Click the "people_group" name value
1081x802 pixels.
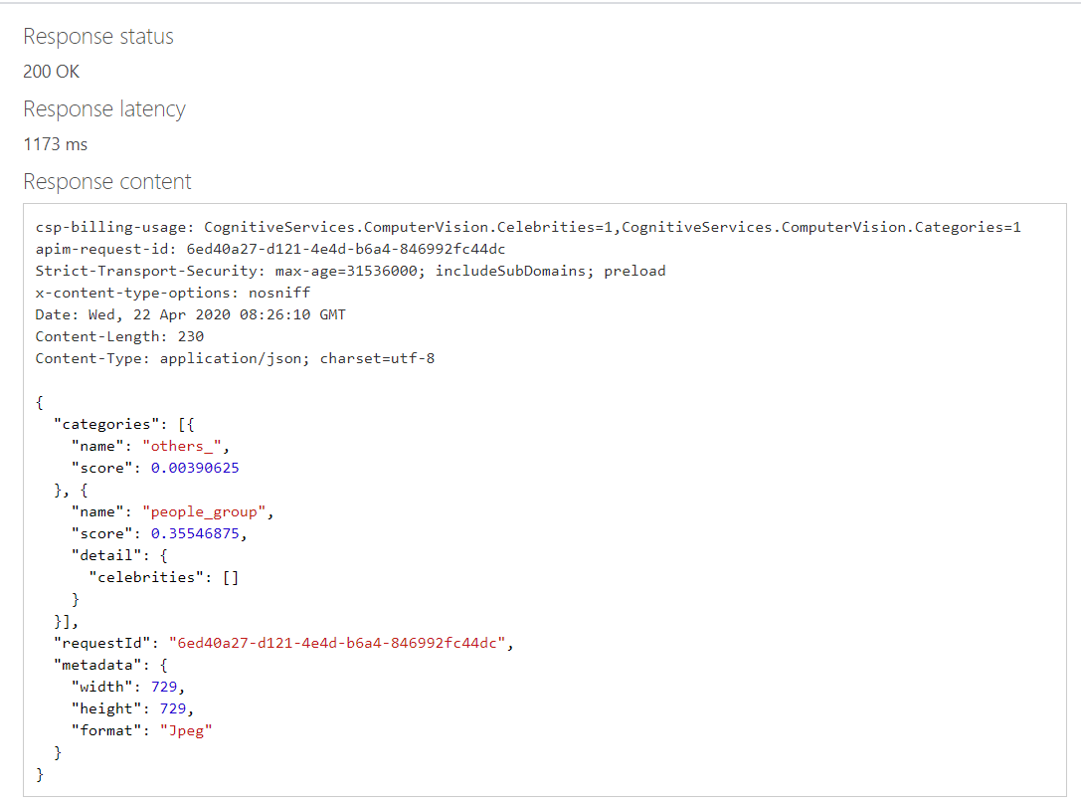(x=208, y=511)
